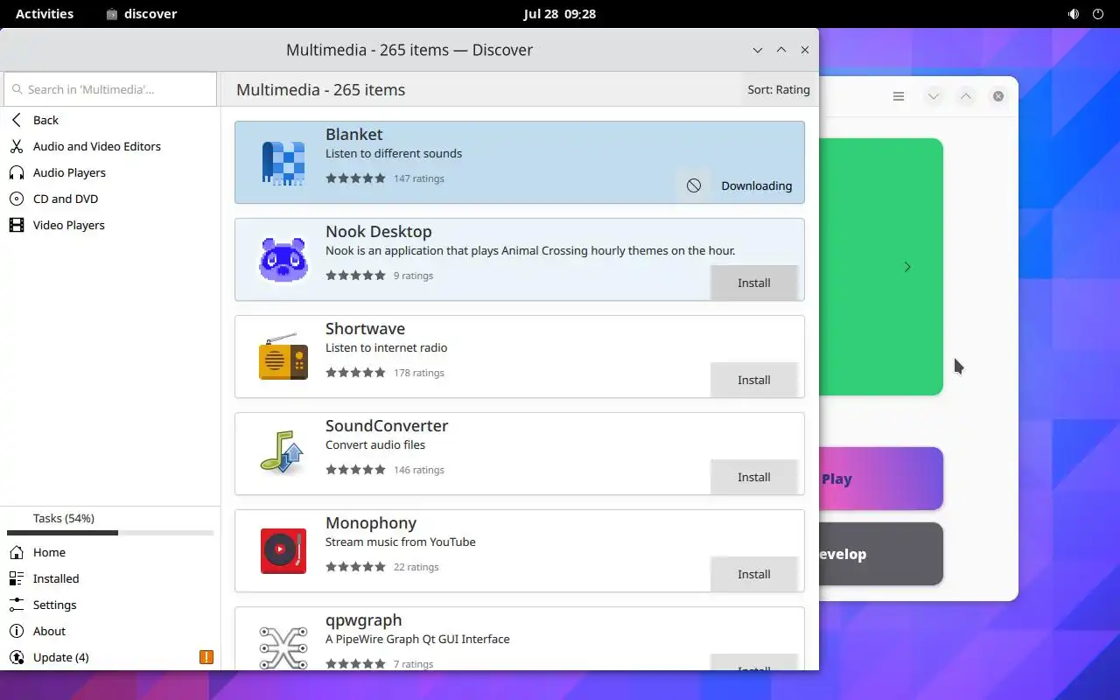1120x700 pixels.
Task: Click the Tasks (54%) label
Action: [x=64, y=518]
